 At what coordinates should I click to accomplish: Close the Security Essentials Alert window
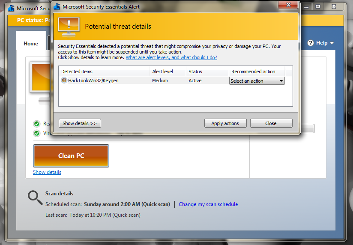[x=288, y=5]
